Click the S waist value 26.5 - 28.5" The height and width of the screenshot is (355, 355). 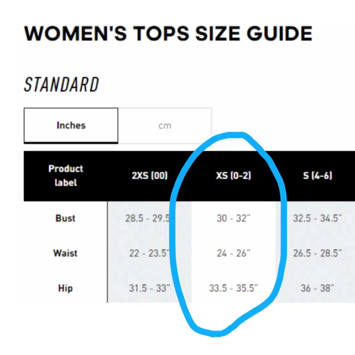coord(318,253)
